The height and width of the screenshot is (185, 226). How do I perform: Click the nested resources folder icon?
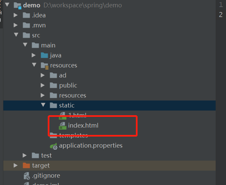click(x=53, y=95)
